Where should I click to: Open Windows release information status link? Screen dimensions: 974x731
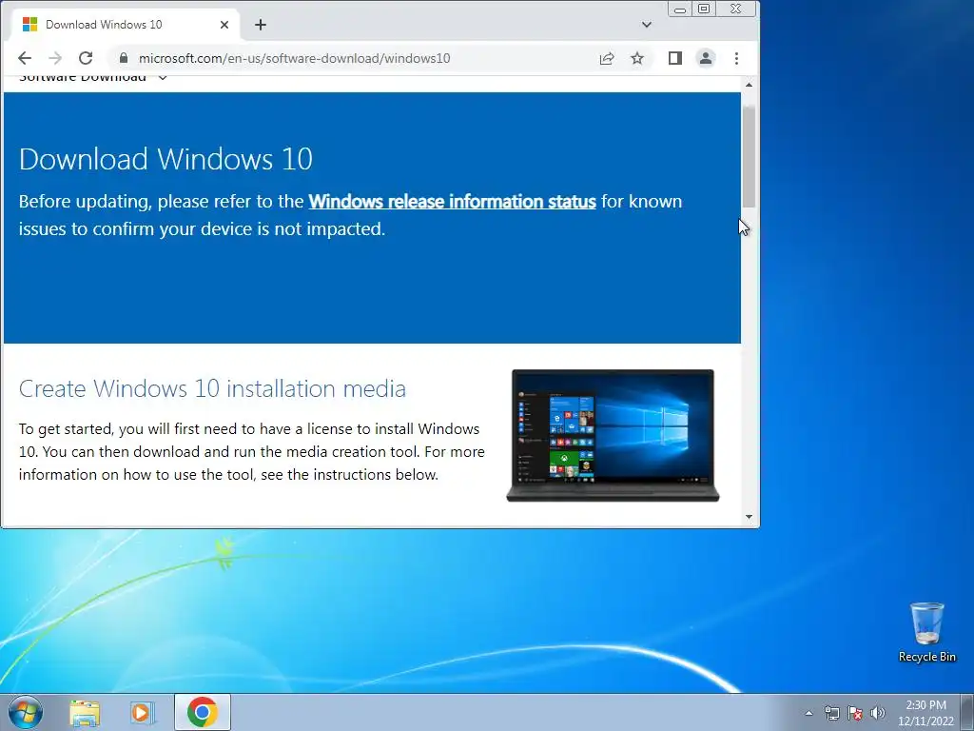[x=452, y=202]
